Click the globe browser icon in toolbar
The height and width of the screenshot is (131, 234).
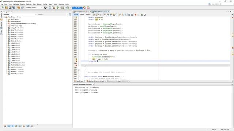tap(45, 8)
